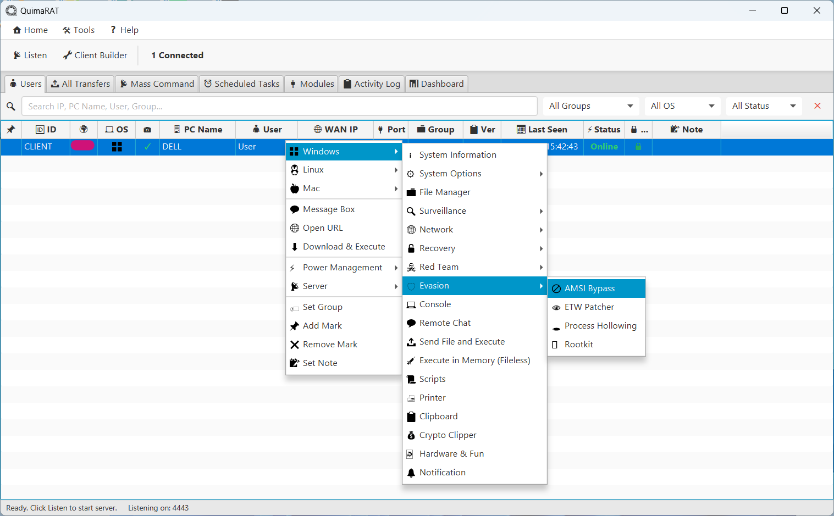Viewport: 834px width, 516px height.
Task: Click the globe icon column header
Action: [x=84, y=130]
